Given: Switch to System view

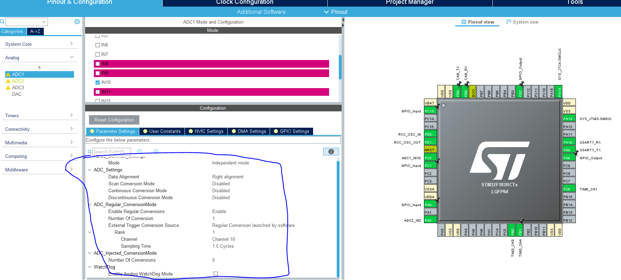Looking at the screenshot, I should [x=522, y=22].
